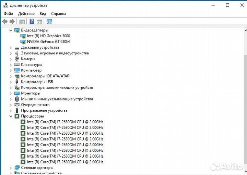The width and height of the screenshot is (247, 175).
Task: Click the Программные устройства icon
Action: point(17,110)
